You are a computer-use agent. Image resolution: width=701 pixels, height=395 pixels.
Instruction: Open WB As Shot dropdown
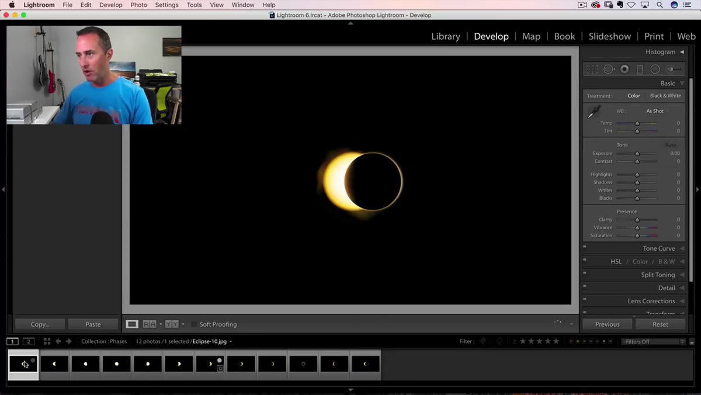657,111
